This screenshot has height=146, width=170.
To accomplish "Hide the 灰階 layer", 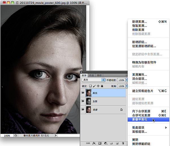I will (83, 101).
